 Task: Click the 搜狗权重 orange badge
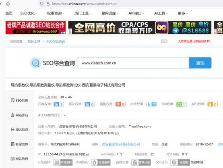tap(121, 104)
